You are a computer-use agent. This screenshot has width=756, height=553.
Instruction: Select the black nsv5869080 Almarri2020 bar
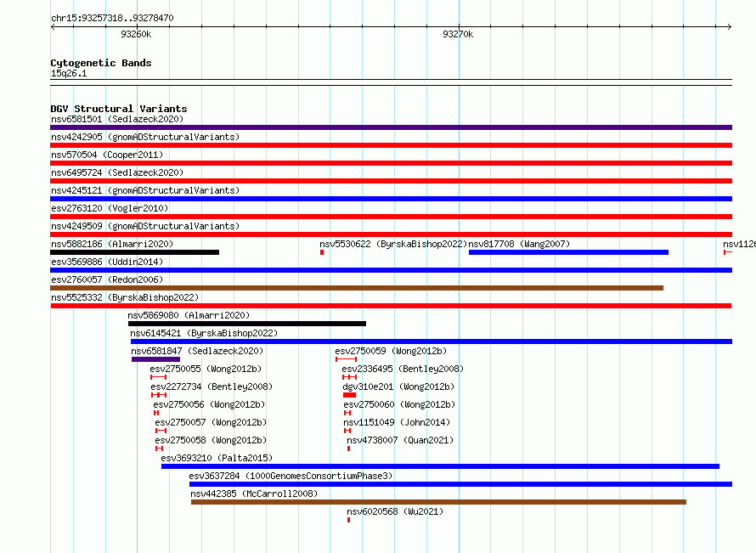[x=247, y=324]
